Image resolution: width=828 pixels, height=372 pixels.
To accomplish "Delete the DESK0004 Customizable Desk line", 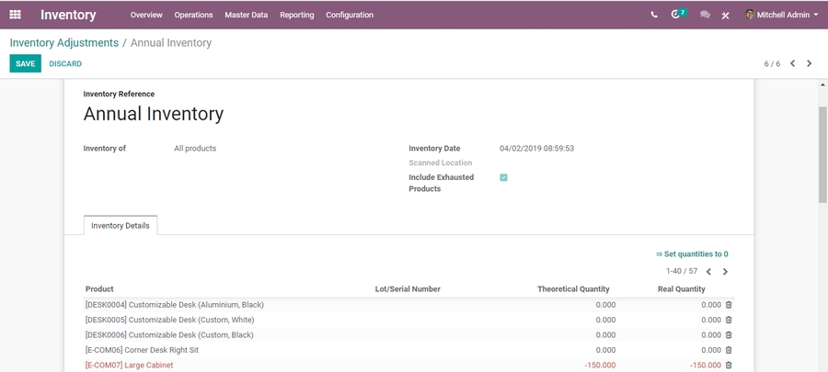I will [x=729, y=305].
